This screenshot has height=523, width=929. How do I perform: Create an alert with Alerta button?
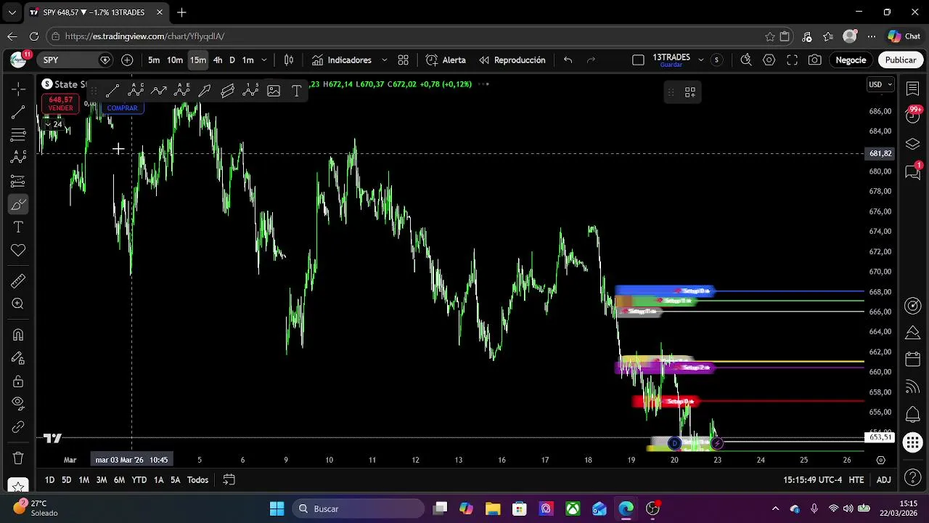click(446, 60)
